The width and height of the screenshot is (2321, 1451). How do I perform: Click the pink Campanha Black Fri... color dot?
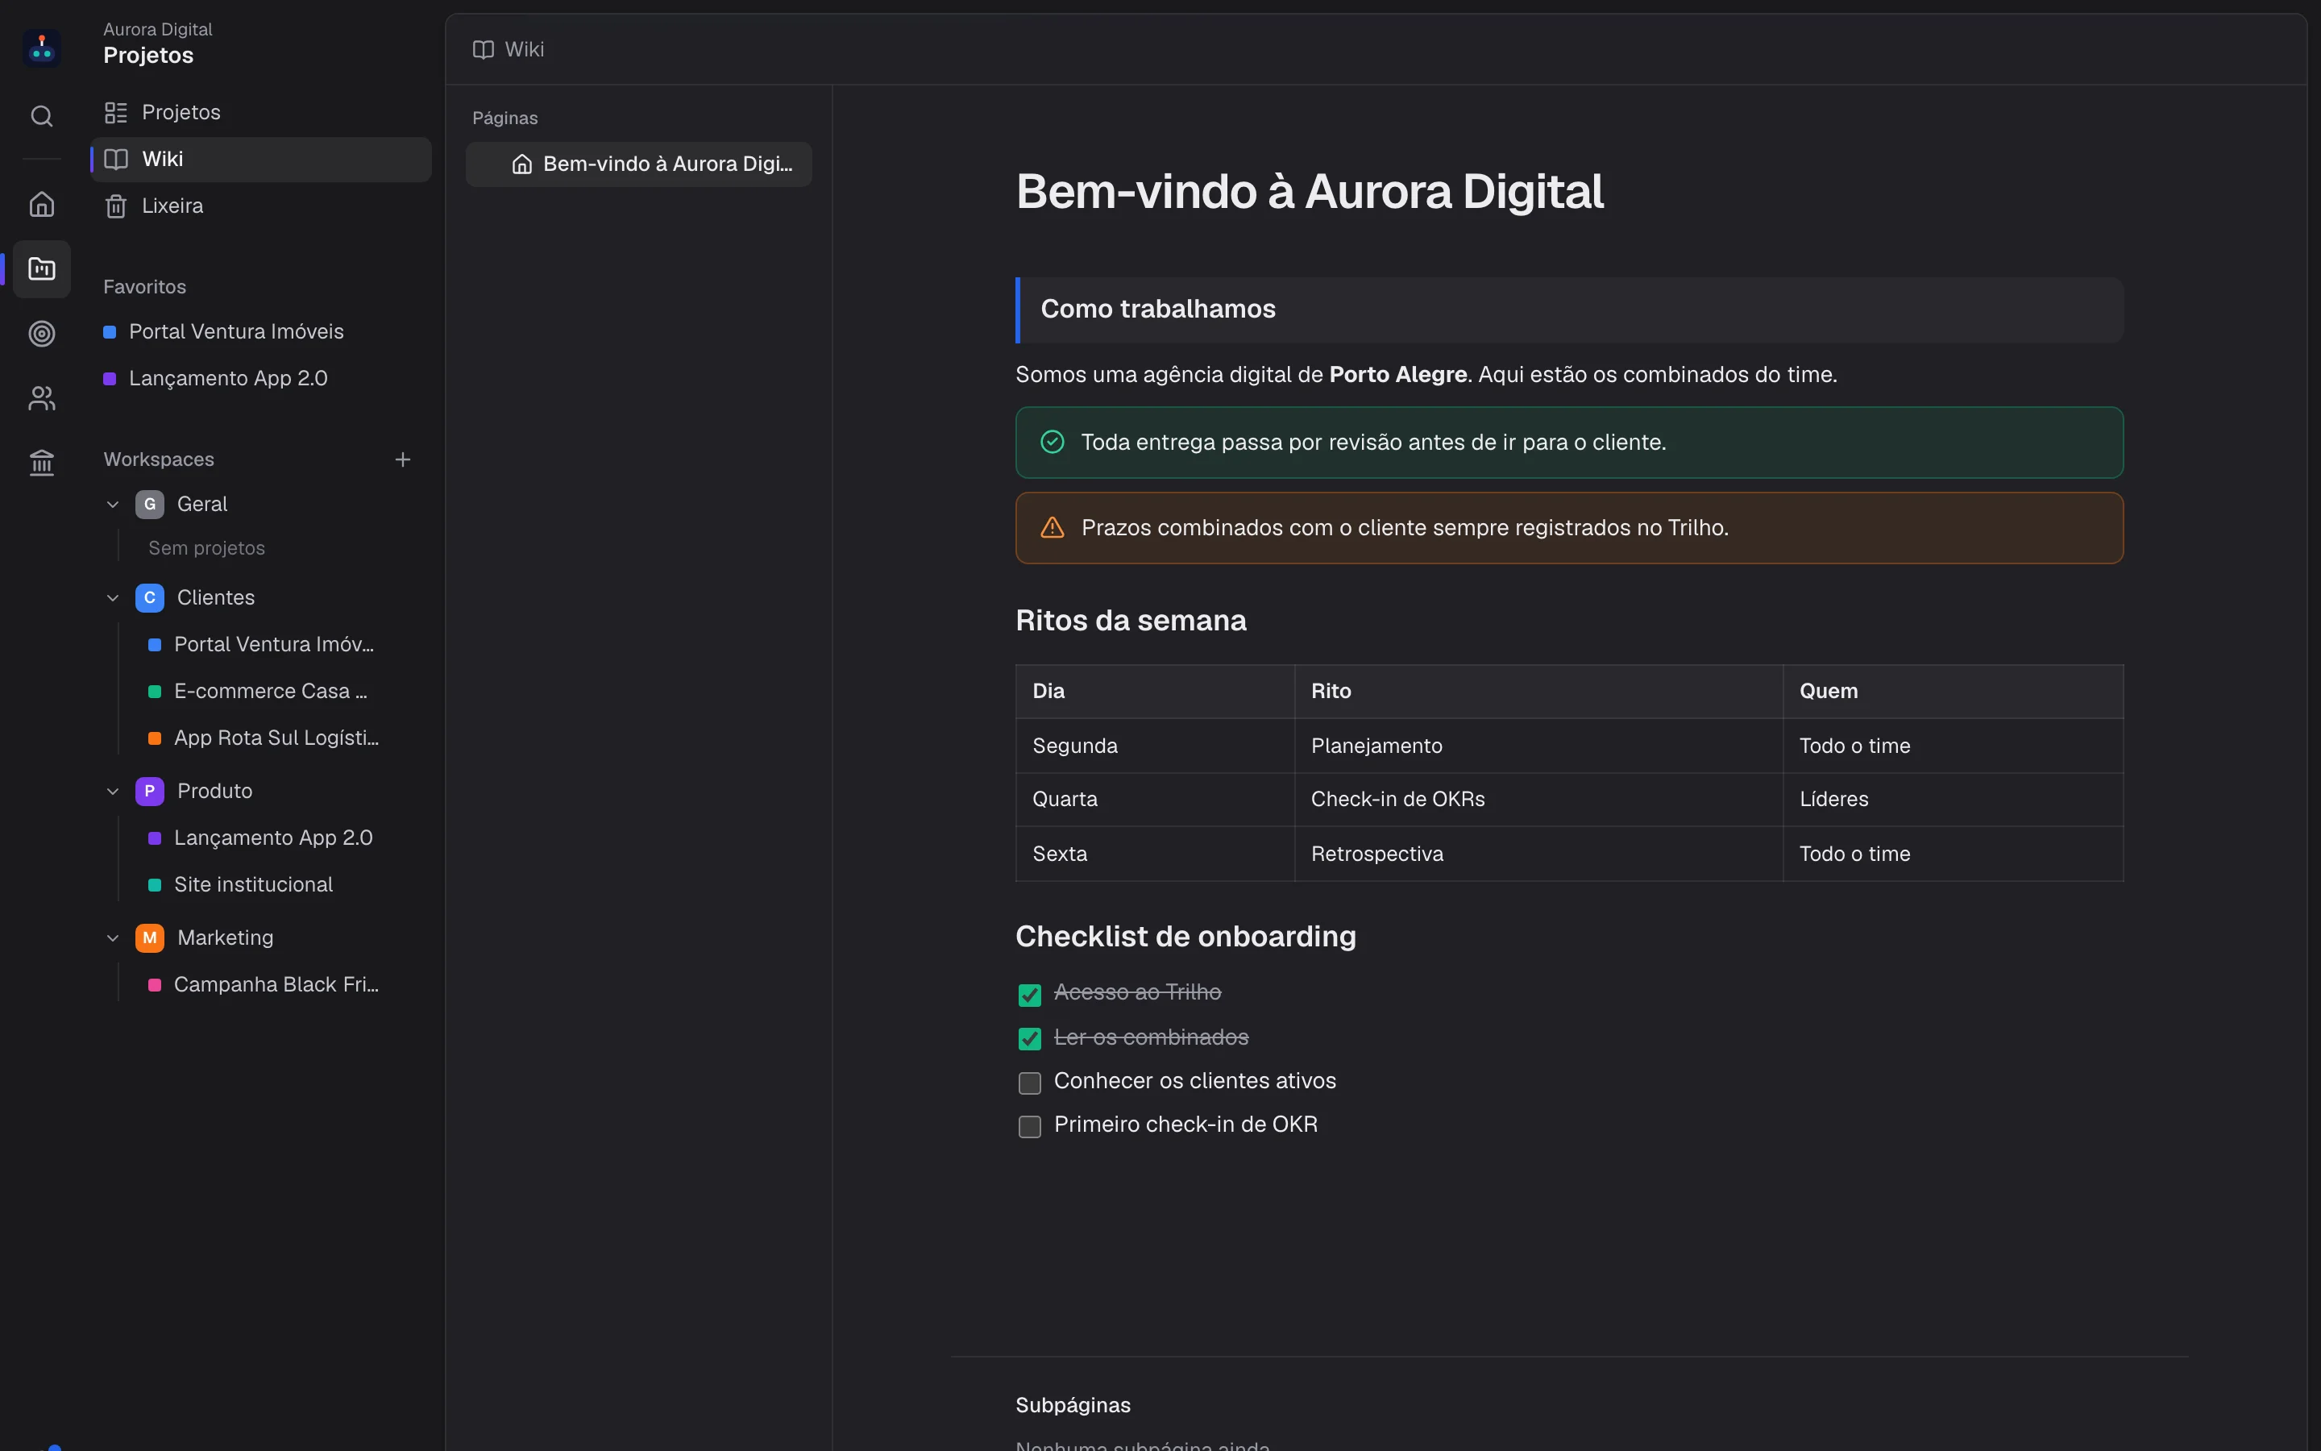coord(155,984)
